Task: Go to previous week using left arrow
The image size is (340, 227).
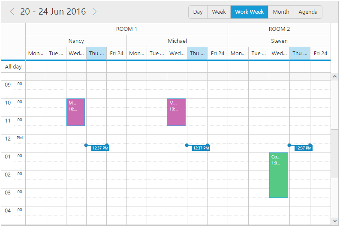Action: click(x=12, y=12)
